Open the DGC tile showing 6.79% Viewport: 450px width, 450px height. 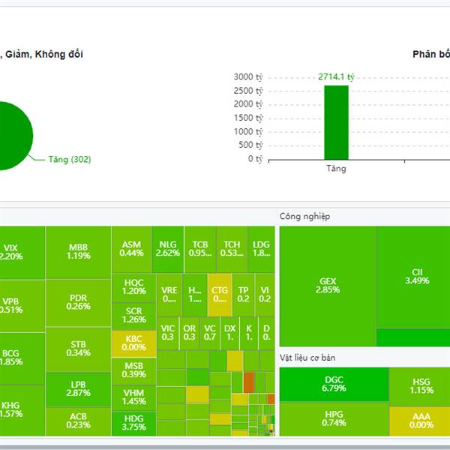[x=334, y=385]
